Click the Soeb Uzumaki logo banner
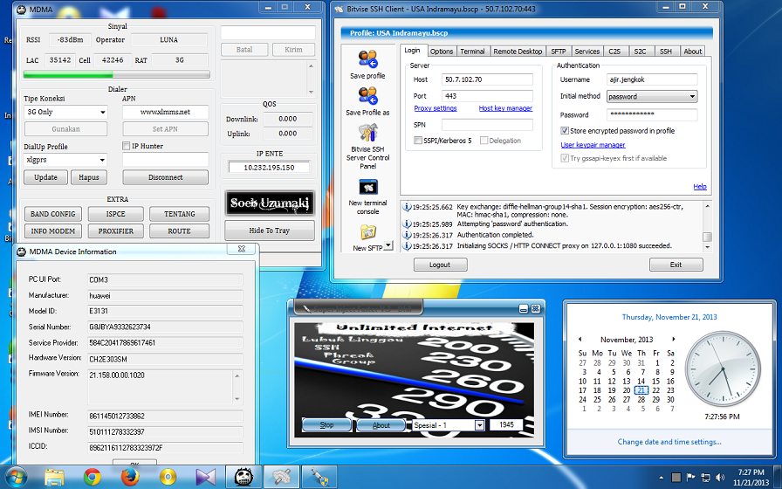The image size is (782, 489). tap(270, 203)
